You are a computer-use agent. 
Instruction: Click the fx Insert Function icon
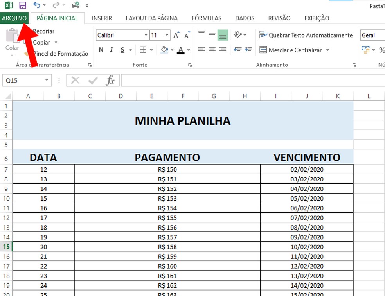coord(110,80)
